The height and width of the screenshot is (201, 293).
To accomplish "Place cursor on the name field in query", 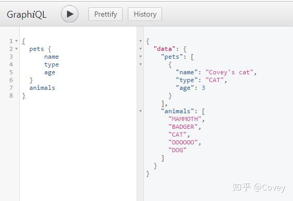I will (x=51, y=57).
